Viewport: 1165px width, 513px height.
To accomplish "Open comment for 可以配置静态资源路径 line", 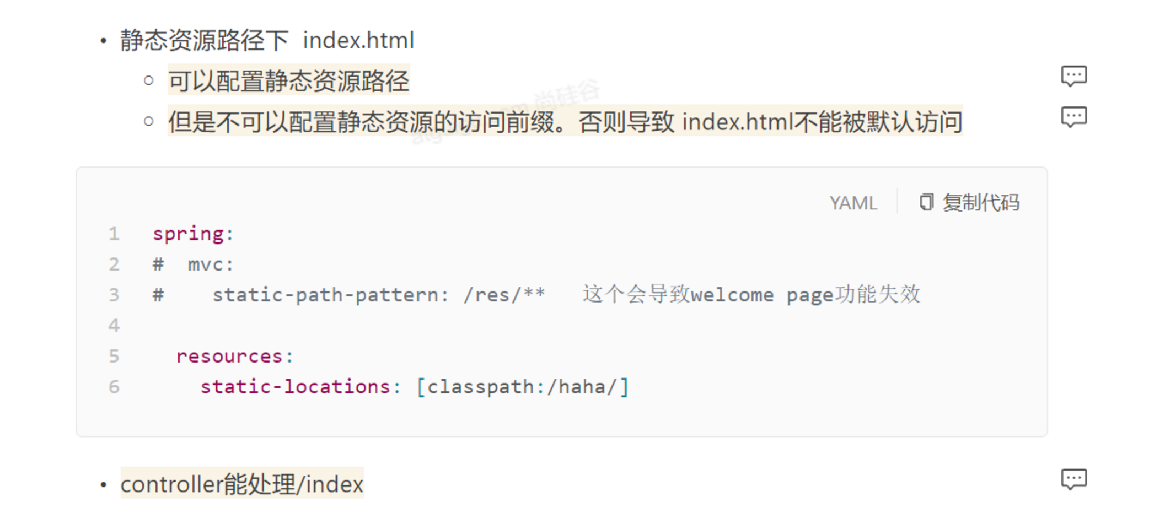I will (x=1073, y=76).
